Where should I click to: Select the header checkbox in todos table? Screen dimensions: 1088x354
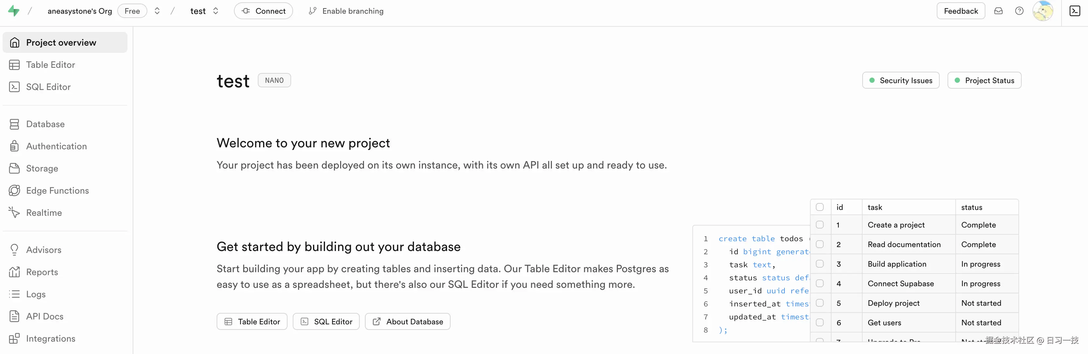tap(820, 207)
